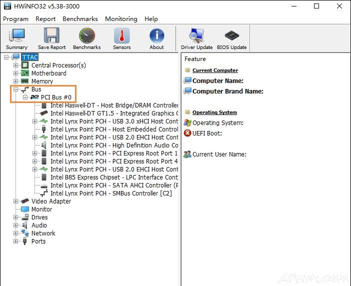Expand the Memory node
Viewport: 351px width, 286px height.
[15, 81]
